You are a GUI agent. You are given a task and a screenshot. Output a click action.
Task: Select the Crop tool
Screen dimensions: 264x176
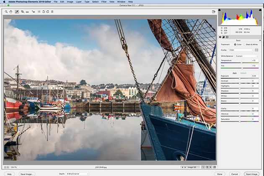click(x=22, y=12)
